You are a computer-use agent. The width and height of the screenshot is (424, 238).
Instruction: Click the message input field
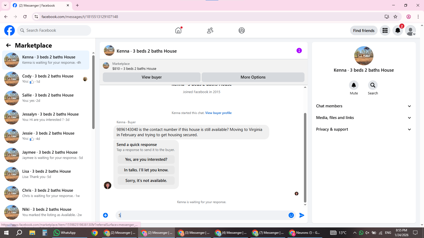pyautogui.click(x=201, y=215)
